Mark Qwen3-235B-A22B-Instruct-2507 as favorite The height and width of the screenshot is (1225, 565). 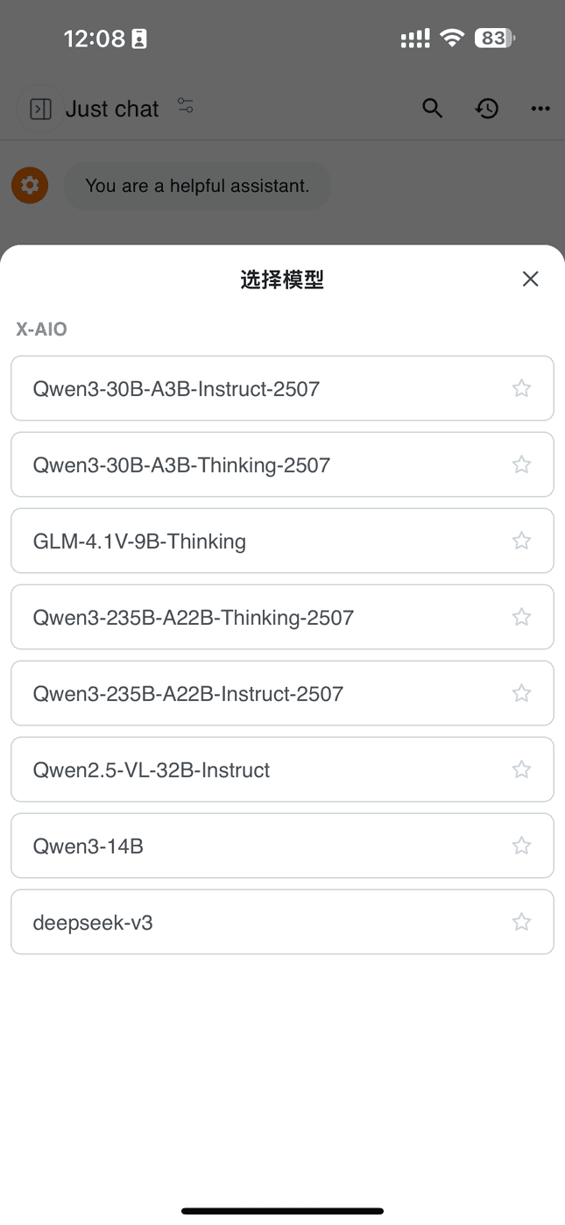coord(521,693)
